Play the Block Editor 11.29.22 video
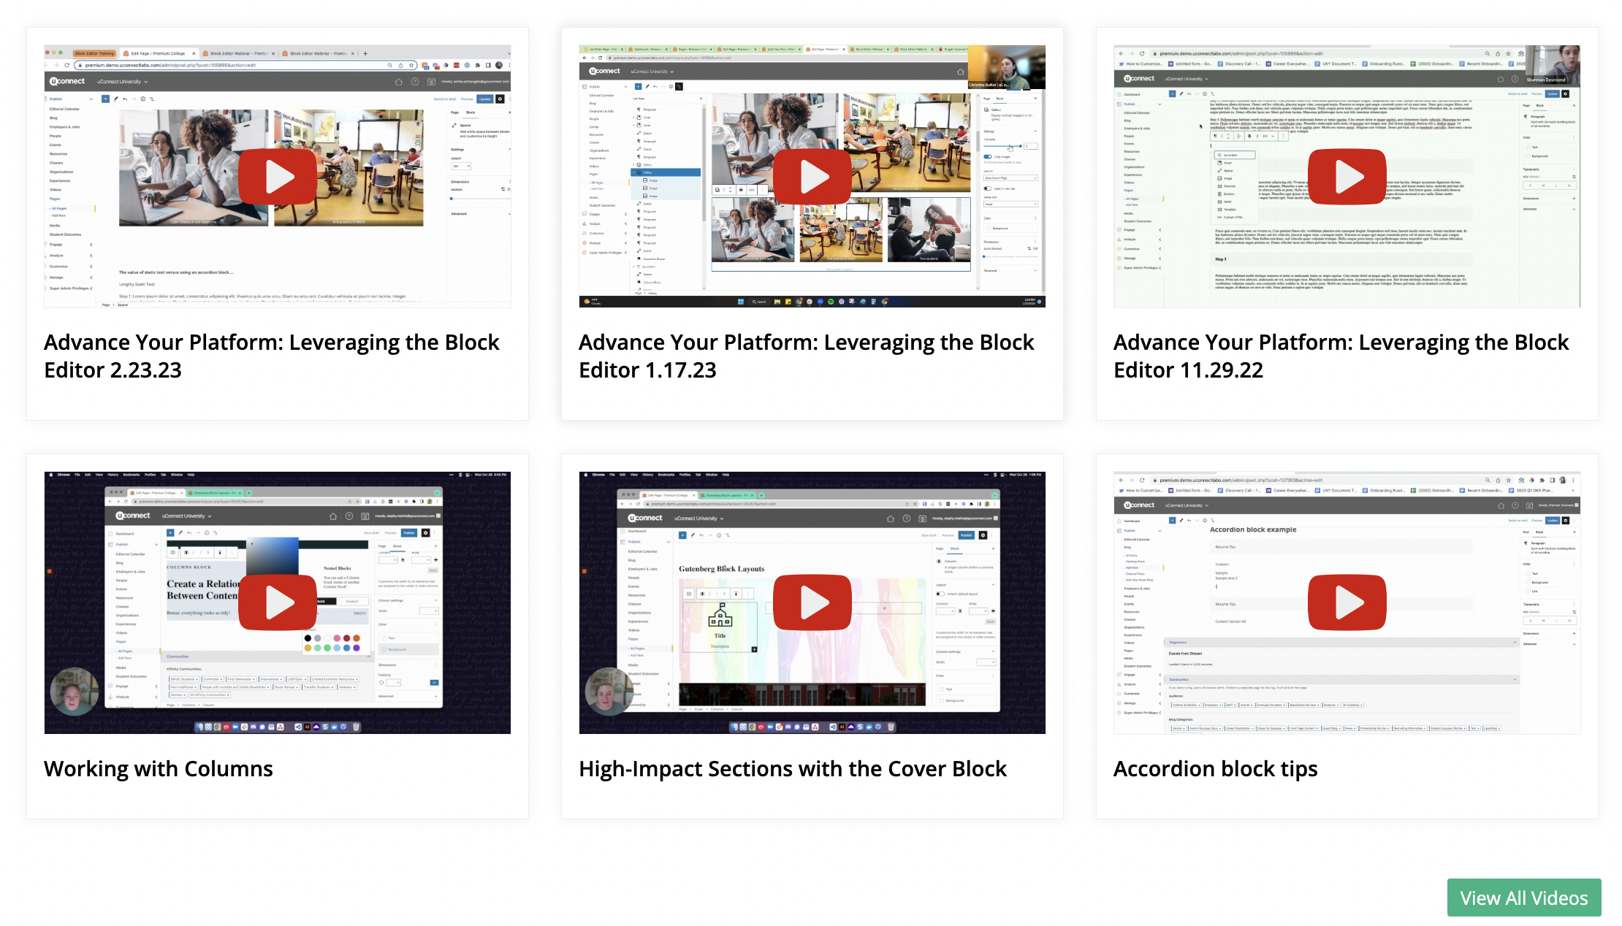 tap(1347, 177)
